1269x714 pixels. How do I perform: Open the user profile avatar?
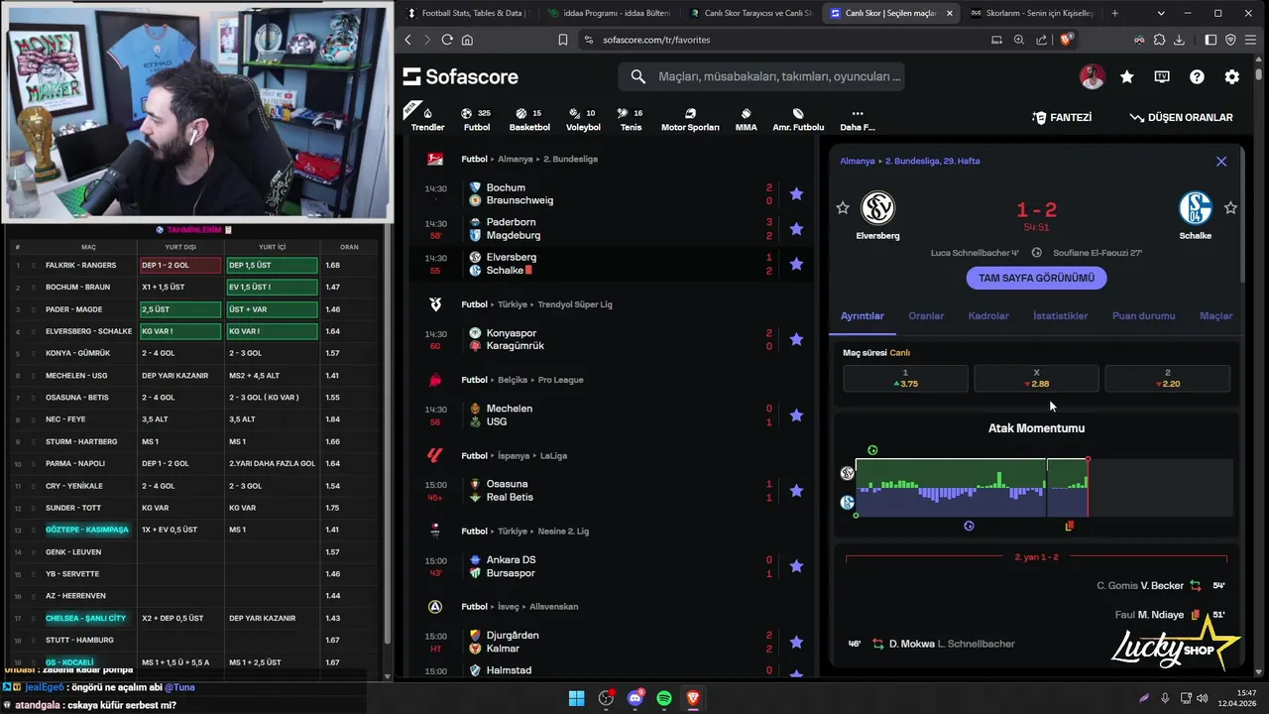(1092, 76)
